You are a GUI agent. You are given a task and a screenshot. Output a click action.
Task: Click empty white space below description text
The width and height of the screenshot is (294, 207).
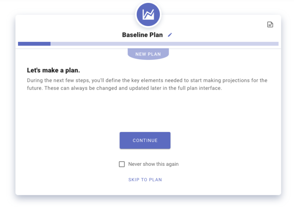[x=147, y=110]
